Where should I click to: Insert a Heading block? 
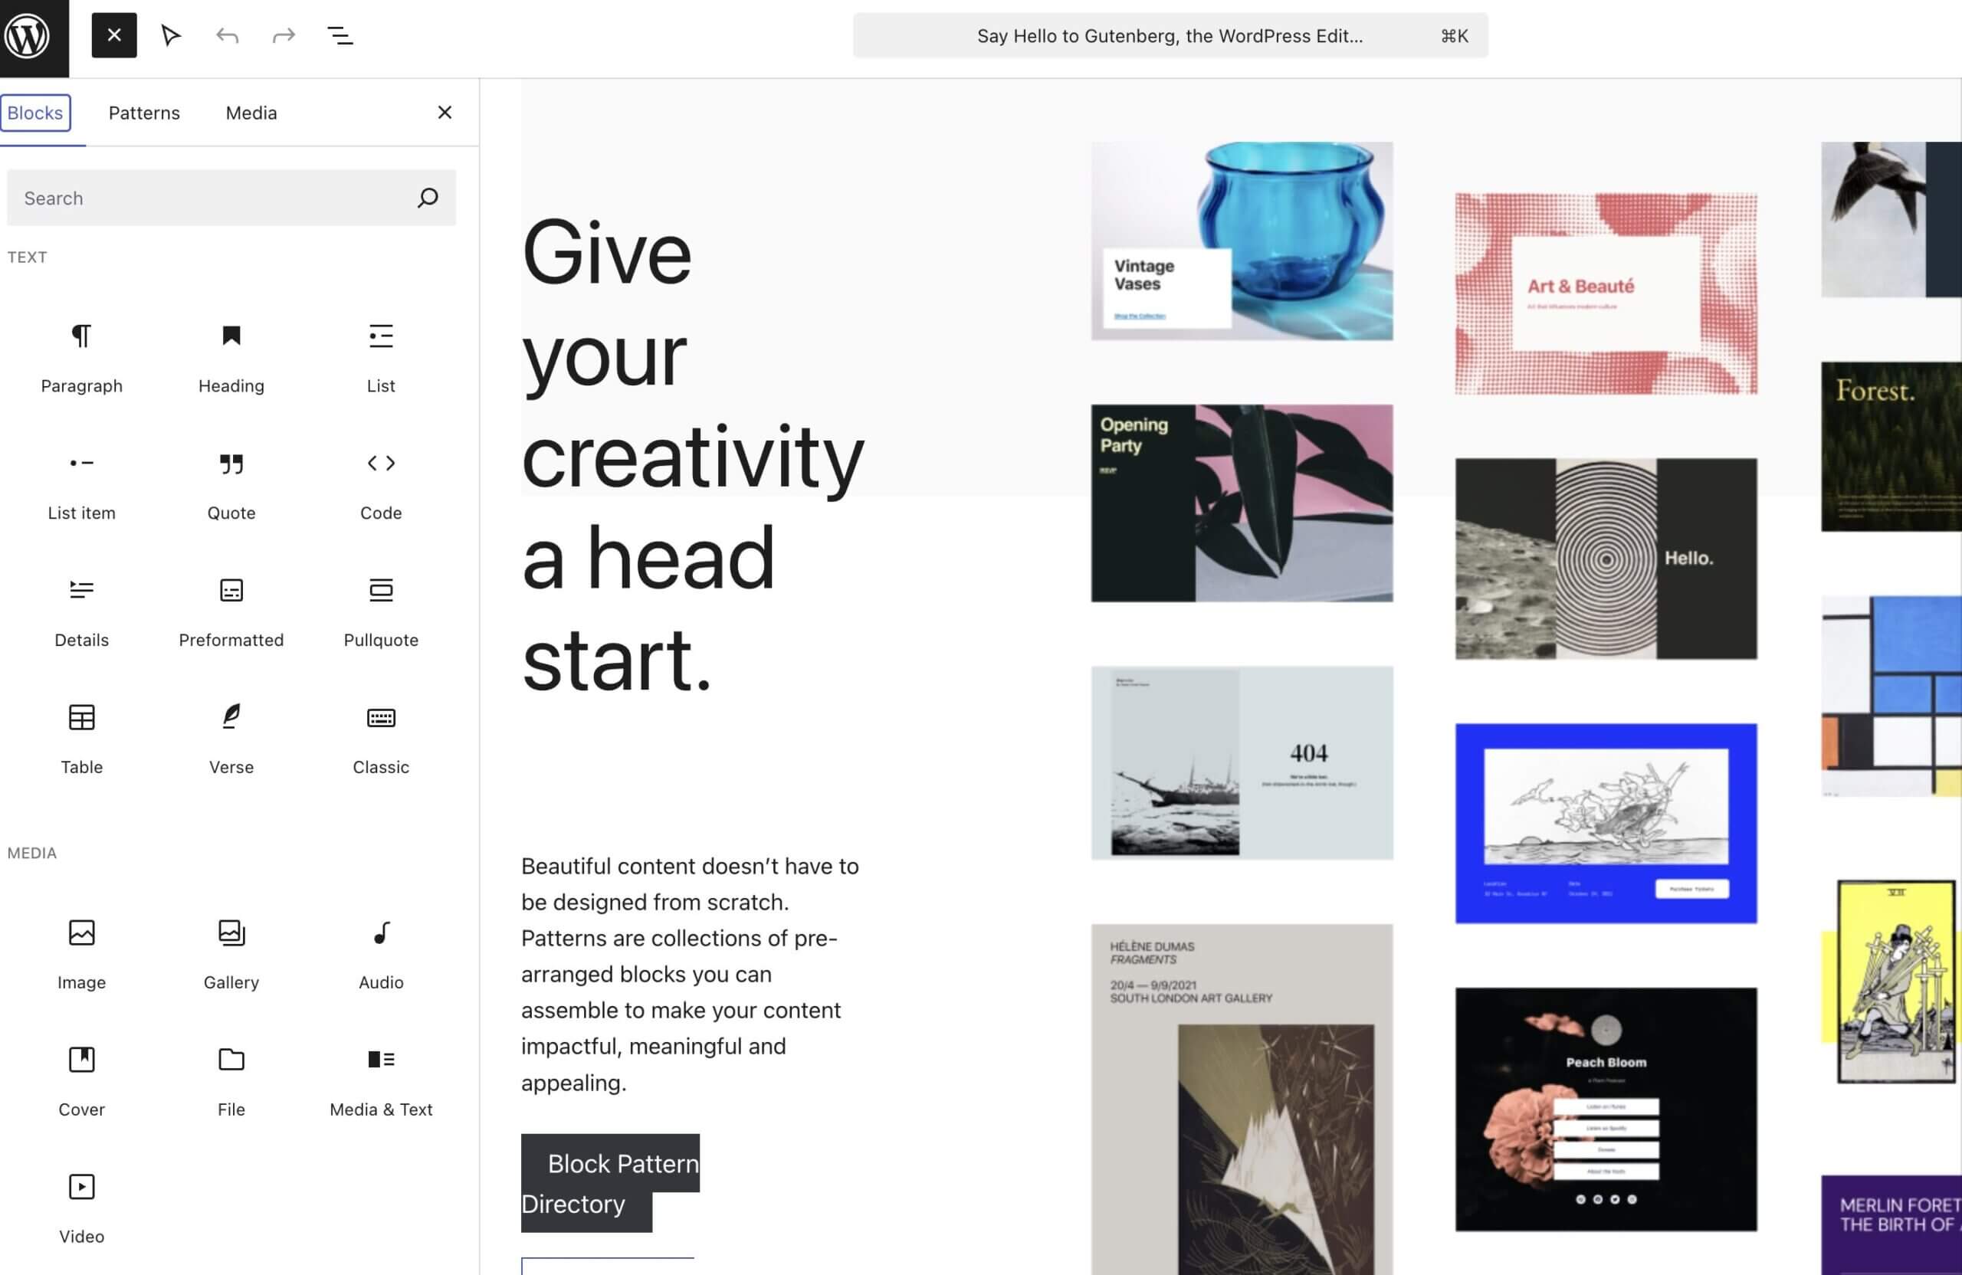point(231,357)
